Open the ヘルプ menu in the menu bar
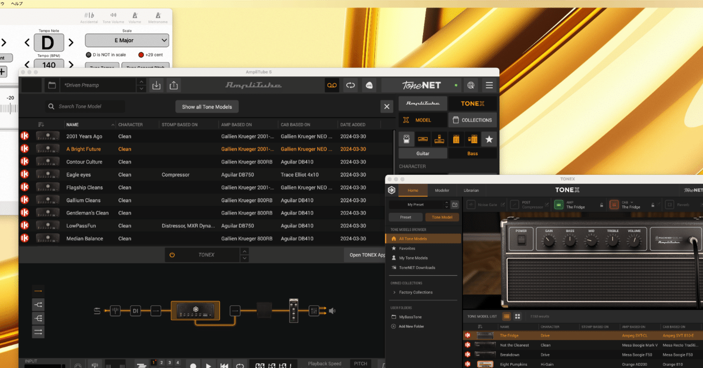The image size is (703, 368). point(17,2)
